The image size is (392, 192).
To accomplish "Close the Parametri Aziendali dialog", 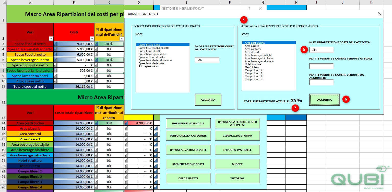I will [379, 14].
